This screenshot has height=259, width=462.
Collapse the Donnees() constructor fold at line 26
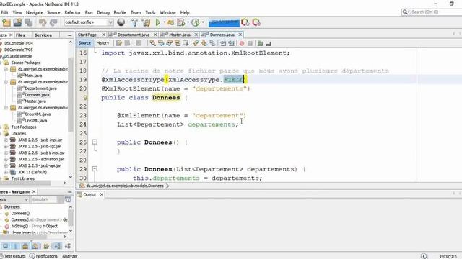[x=95, y=142]
